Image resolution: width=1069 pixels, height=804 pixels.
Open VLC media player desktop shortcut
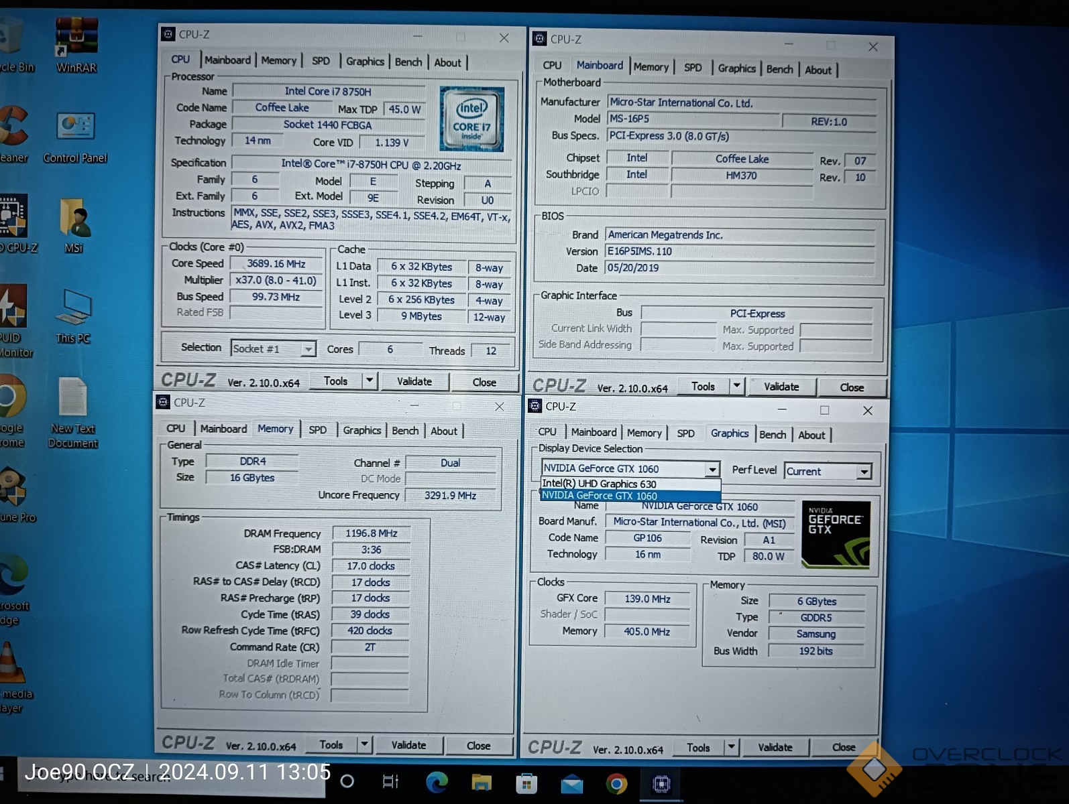[x=15, y=677]
